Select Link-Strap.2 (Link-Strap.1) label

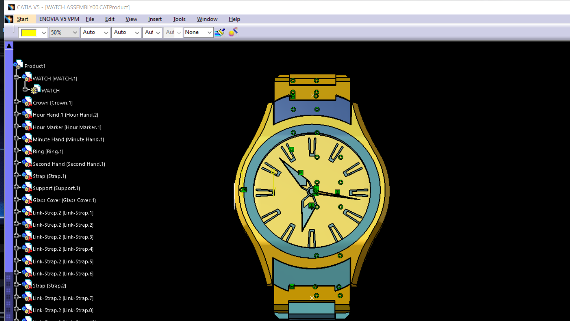tap(63, 213)
